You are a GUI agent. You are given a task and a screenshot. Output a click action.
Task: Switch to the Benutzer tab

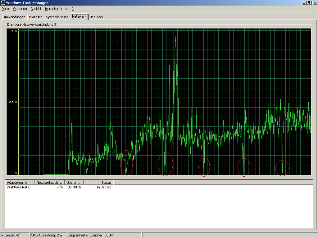point(97,17)
